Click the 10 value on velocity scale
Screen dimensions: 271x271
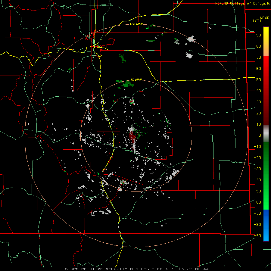pos(259,124)
